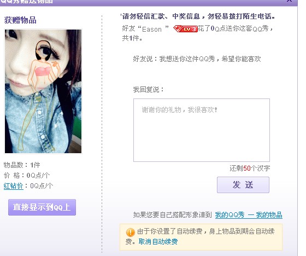Click 取消自动续费 link
Screen dimensions: 306x256
pyautogui.click(x=158, y=242)
